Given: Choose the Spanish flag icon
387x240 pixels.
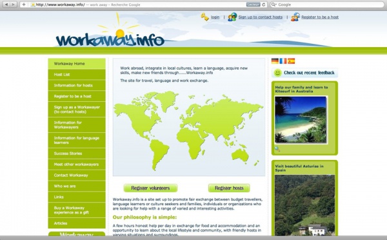Looking at the screenshot, I should [292, 61].
